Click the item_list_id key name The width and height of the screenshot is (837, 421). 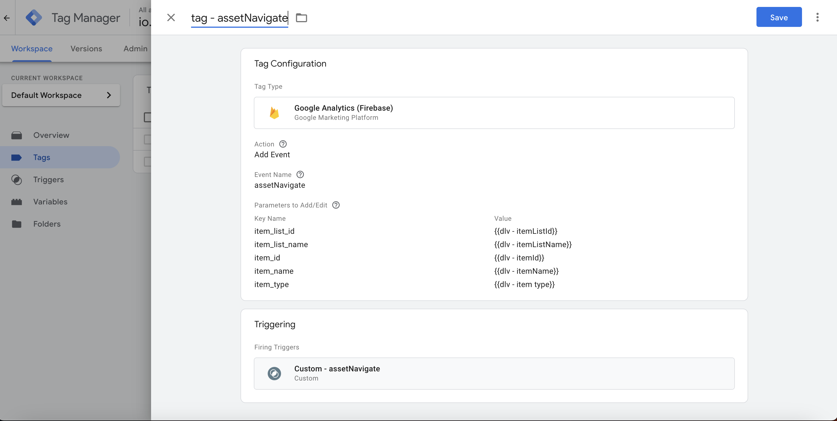point(274,231)
